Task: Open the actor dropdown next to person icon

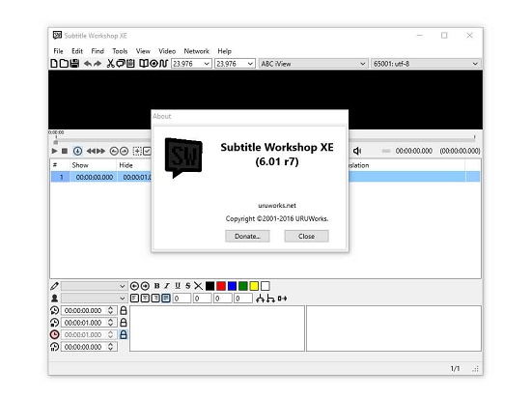Action: point(94,299)
